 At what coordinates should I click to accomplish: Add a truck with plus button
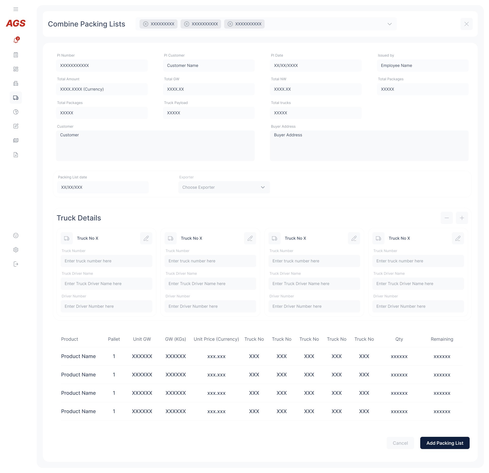click(x=462, y=218)
